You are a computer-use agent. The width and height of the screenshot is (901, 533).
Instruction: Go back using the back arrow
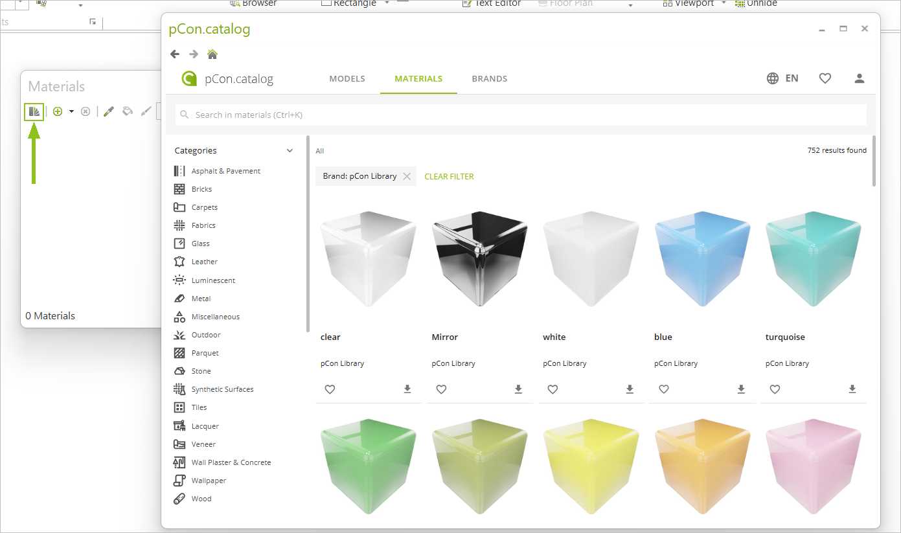click(x=175, y=54)
